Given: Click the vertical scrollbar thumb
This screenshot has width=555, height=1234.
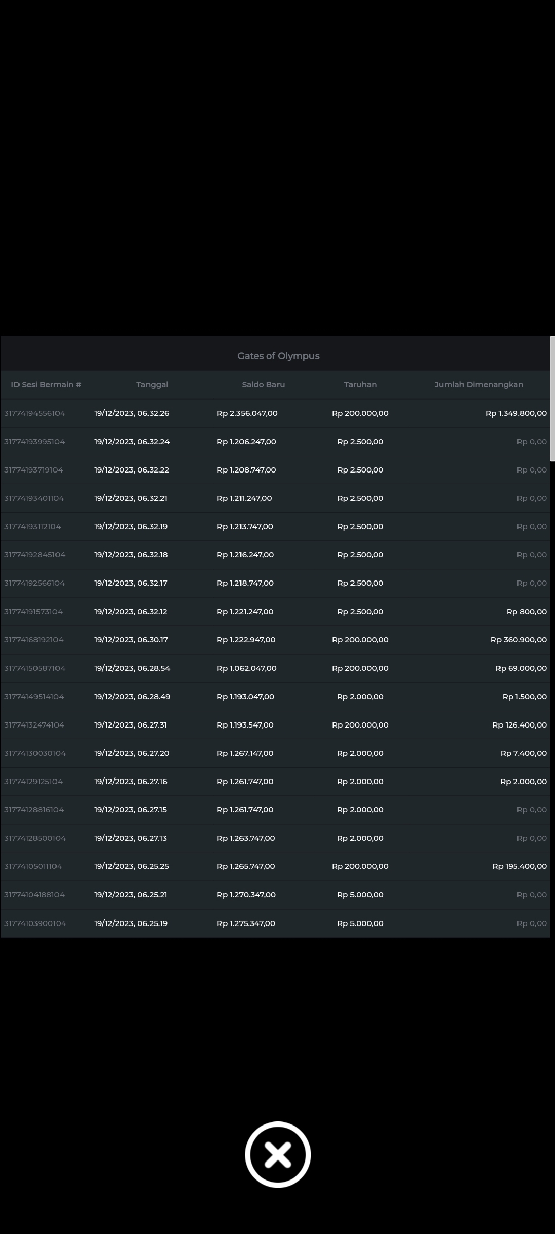Looking at the screenshot, I should [552, 398].
